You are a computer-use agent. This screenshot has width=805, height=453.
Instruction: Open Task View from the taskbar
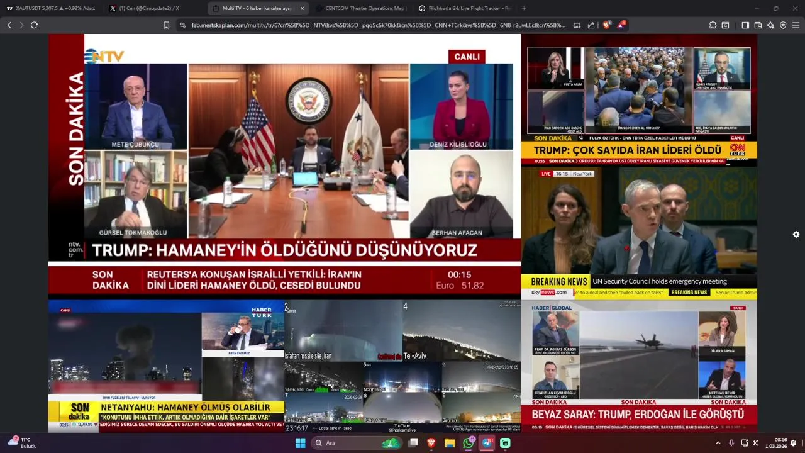[413, 443]
